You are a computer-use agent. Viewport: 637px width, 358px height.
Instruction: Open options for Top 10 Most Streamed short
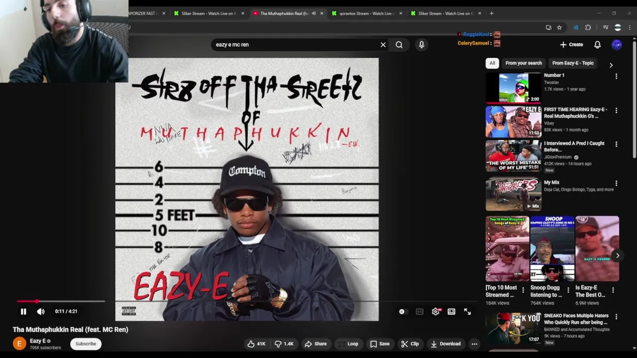[x=523, y=289]
